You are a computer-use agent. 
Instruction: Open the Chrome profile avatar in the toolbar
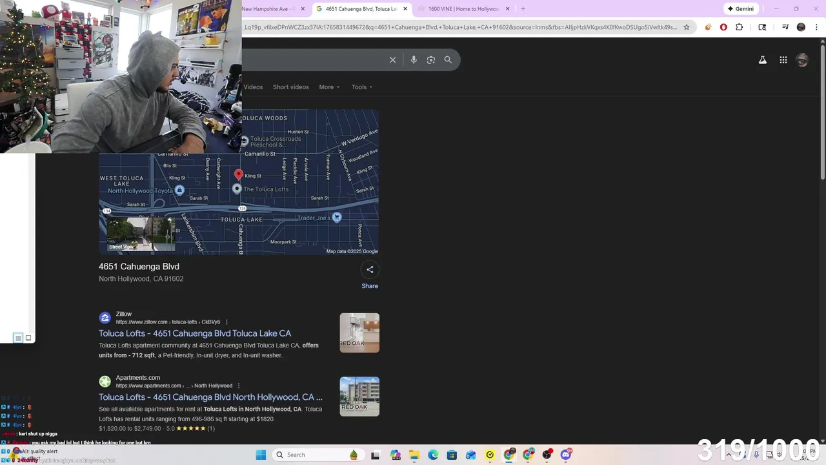(801, 27)
